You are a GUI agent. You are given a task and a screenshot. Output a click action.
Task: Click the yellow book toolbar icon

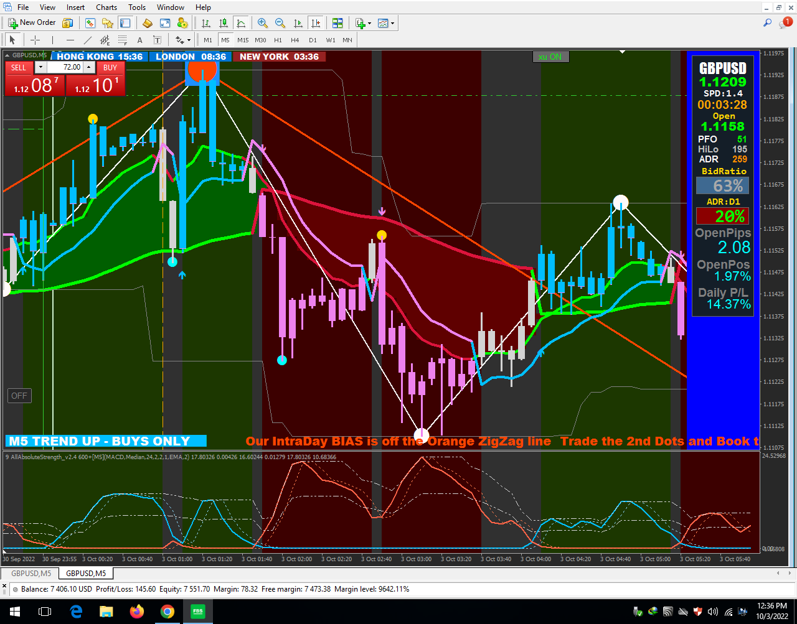(x=148, y=23)
